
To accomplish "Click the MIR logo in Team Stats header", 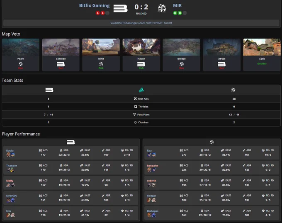I will pos(233,90).
